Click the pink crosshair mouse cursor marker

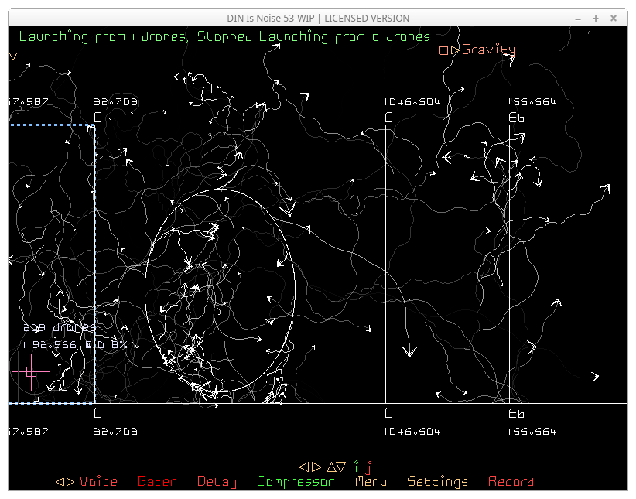pyautogui.click(x=31, y=371)
